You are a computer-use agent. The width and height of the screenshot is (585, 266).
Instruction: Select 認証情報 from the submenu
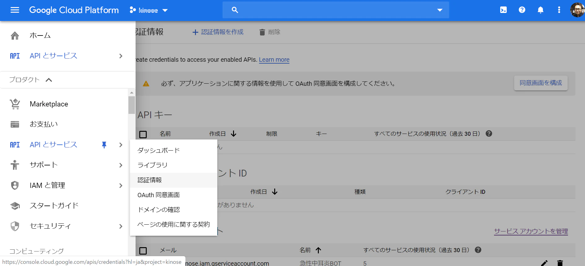174,180
